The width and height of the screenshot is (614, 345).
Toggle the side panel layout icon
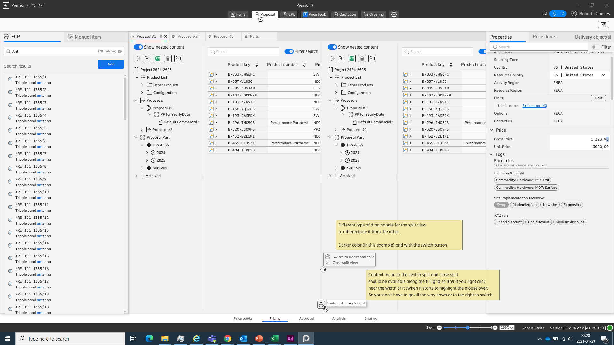[x=603, y=25]
